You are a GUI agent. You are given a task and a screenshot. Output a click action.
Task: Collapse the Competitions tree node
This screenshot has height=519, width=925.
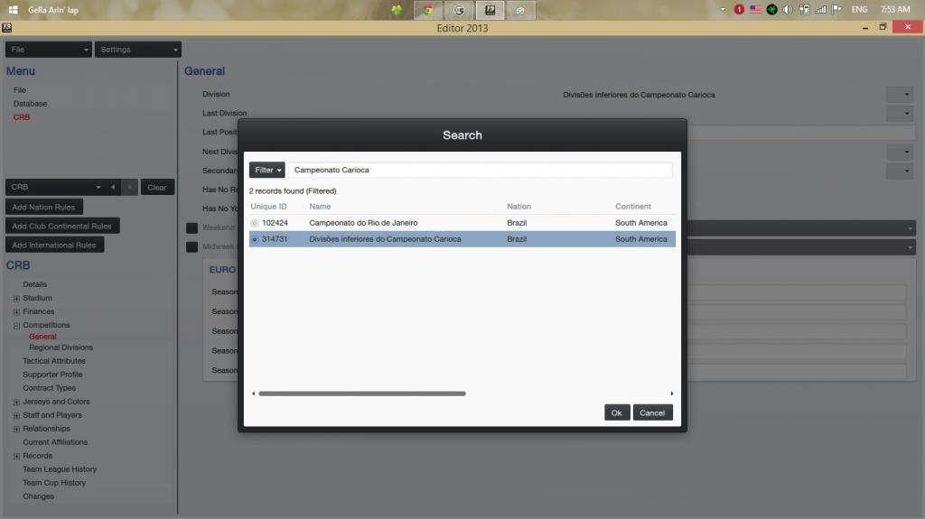pyautogui.click(x=16, y=326)
